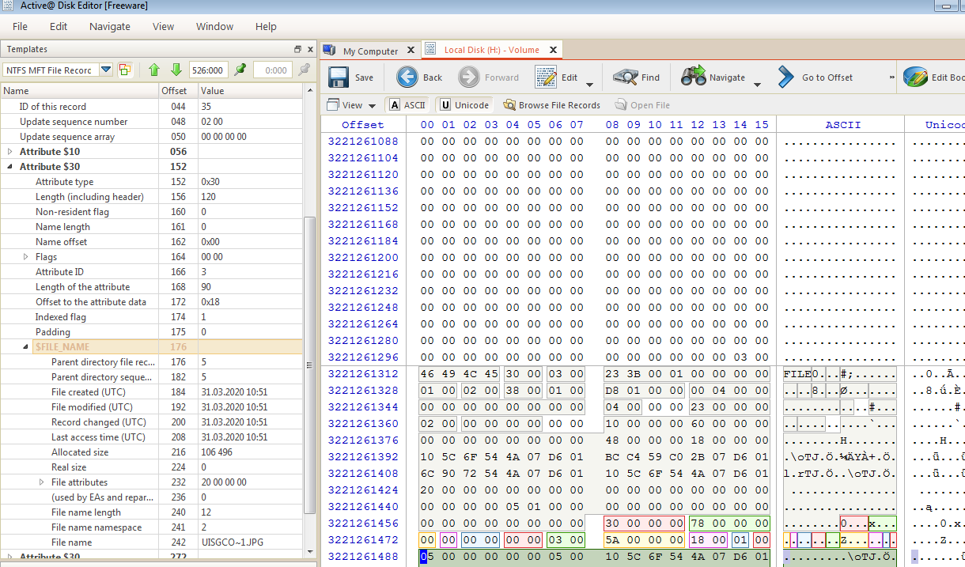Select the Real size row

(151, 467)
